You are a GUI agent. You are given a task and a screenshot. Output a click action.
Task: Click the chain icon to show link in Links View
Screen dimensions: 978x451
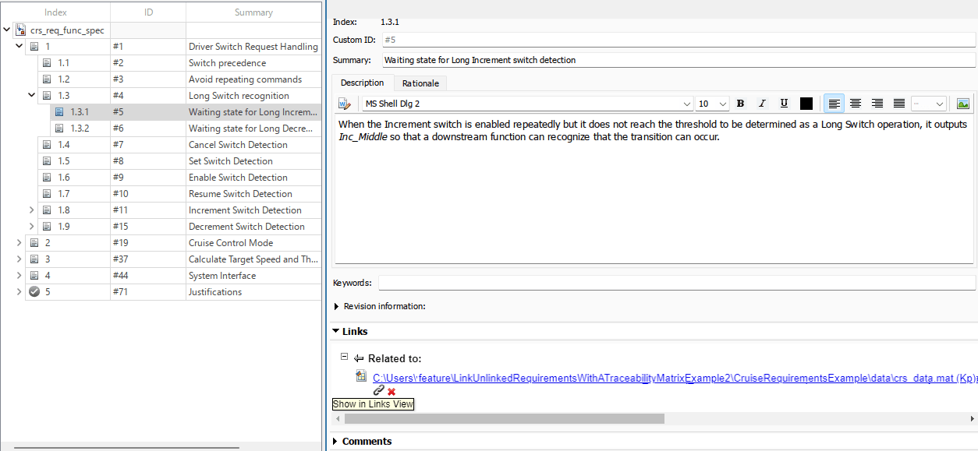(x=379, y=390)
